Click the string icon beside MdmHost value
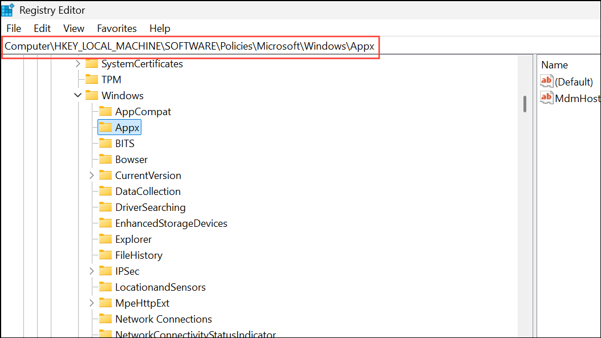This screenshot has height=338, width=601. pos(547,97)
